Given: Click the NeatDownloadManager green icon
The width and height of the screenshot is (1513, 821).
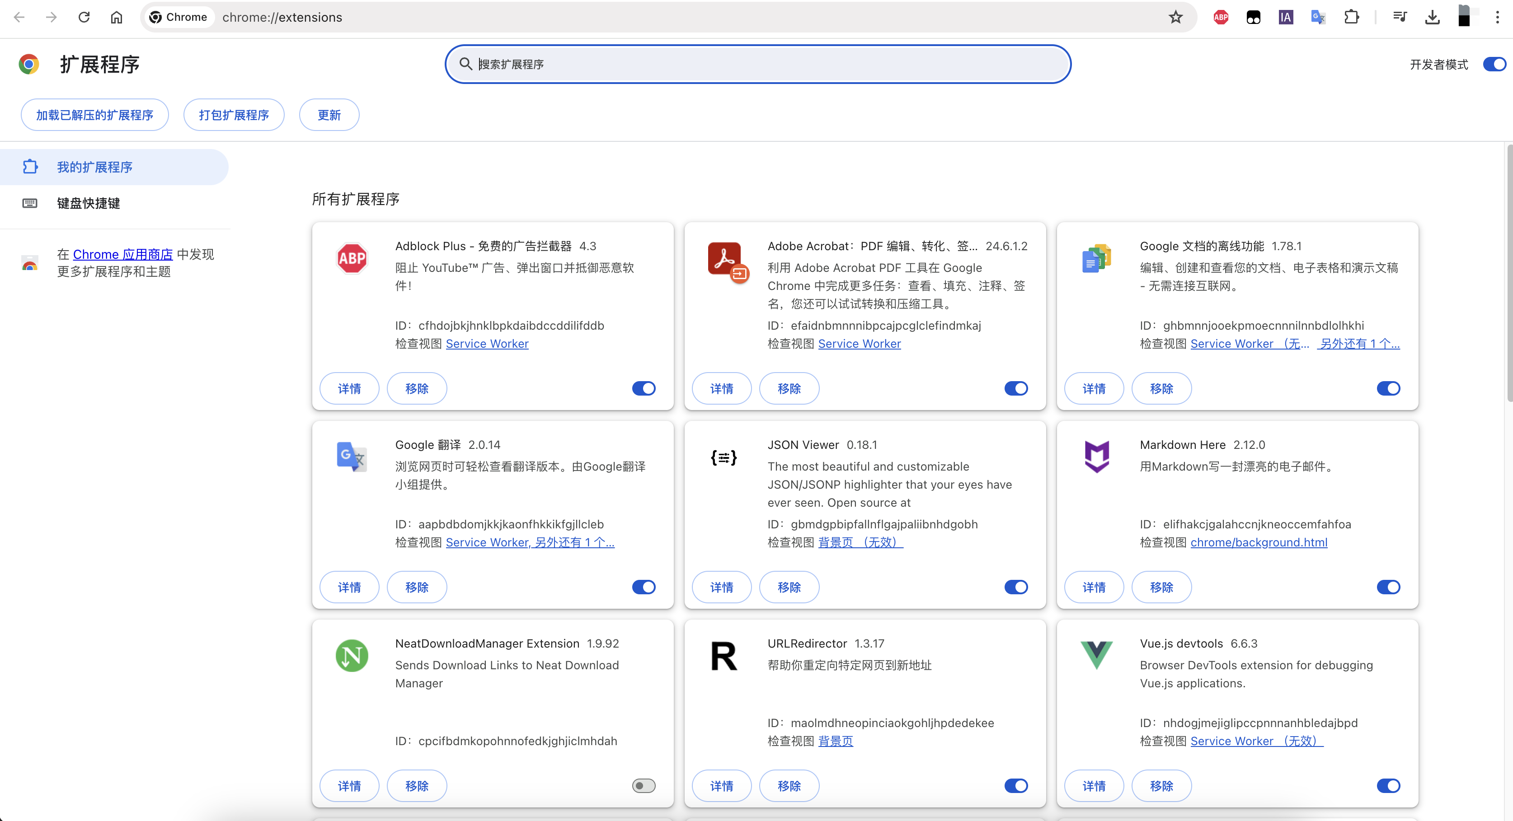Looking at the screenshot, I should pos(352,656).
